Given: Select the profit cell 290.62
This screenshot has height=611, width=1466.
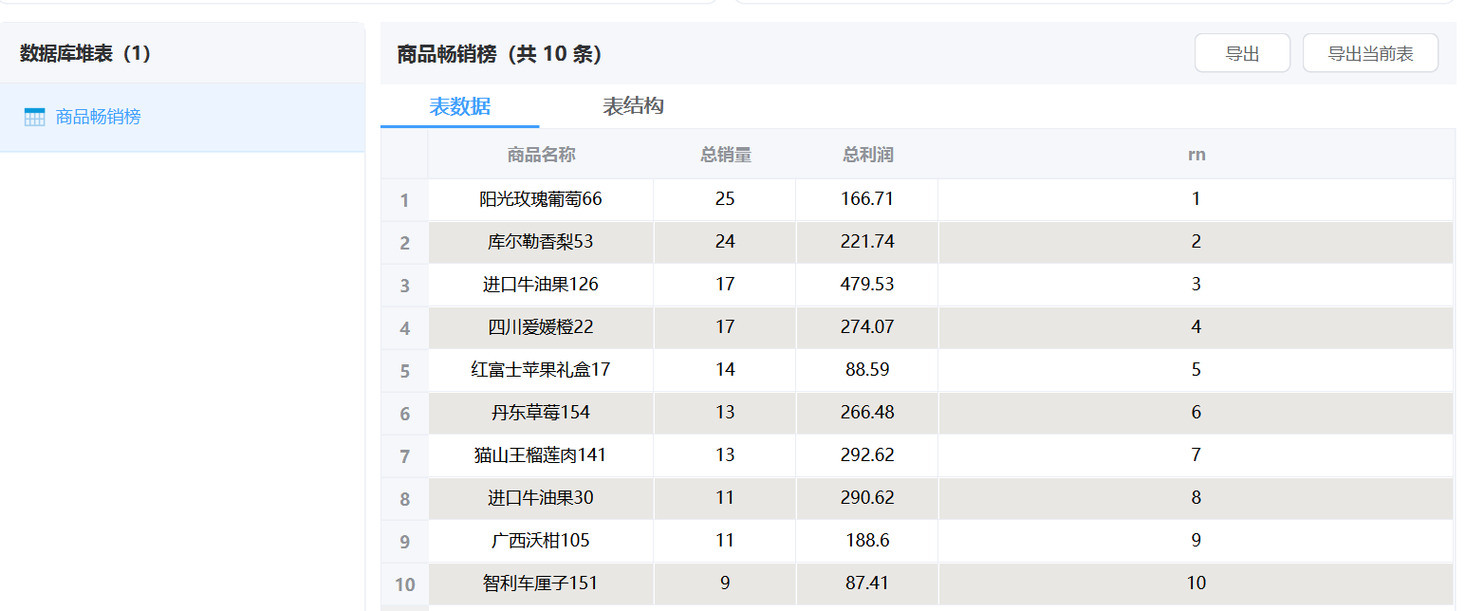Looking at the screenshot, I should pos(867,498).
